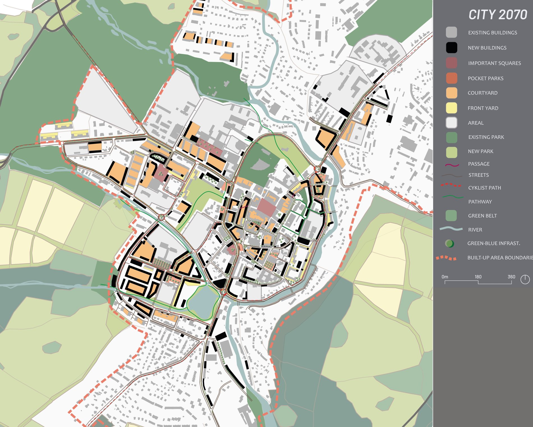Click the RIVER label

[475, 230]
